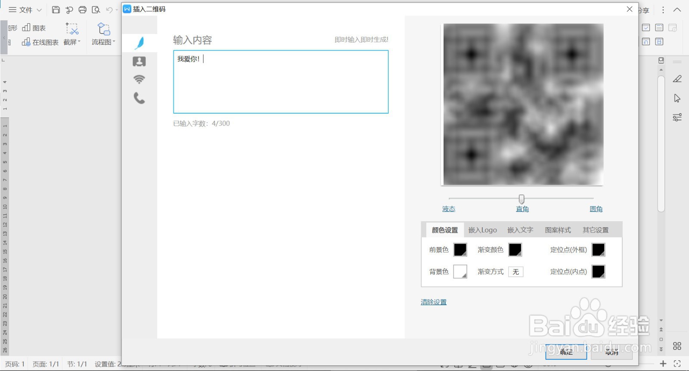Click the fullscreen icon in status bar

677,364
